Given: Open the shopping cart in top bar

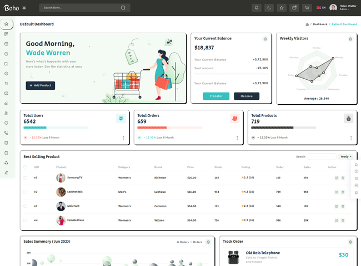Looking at the screenshot, I should (x=307, y=8).
